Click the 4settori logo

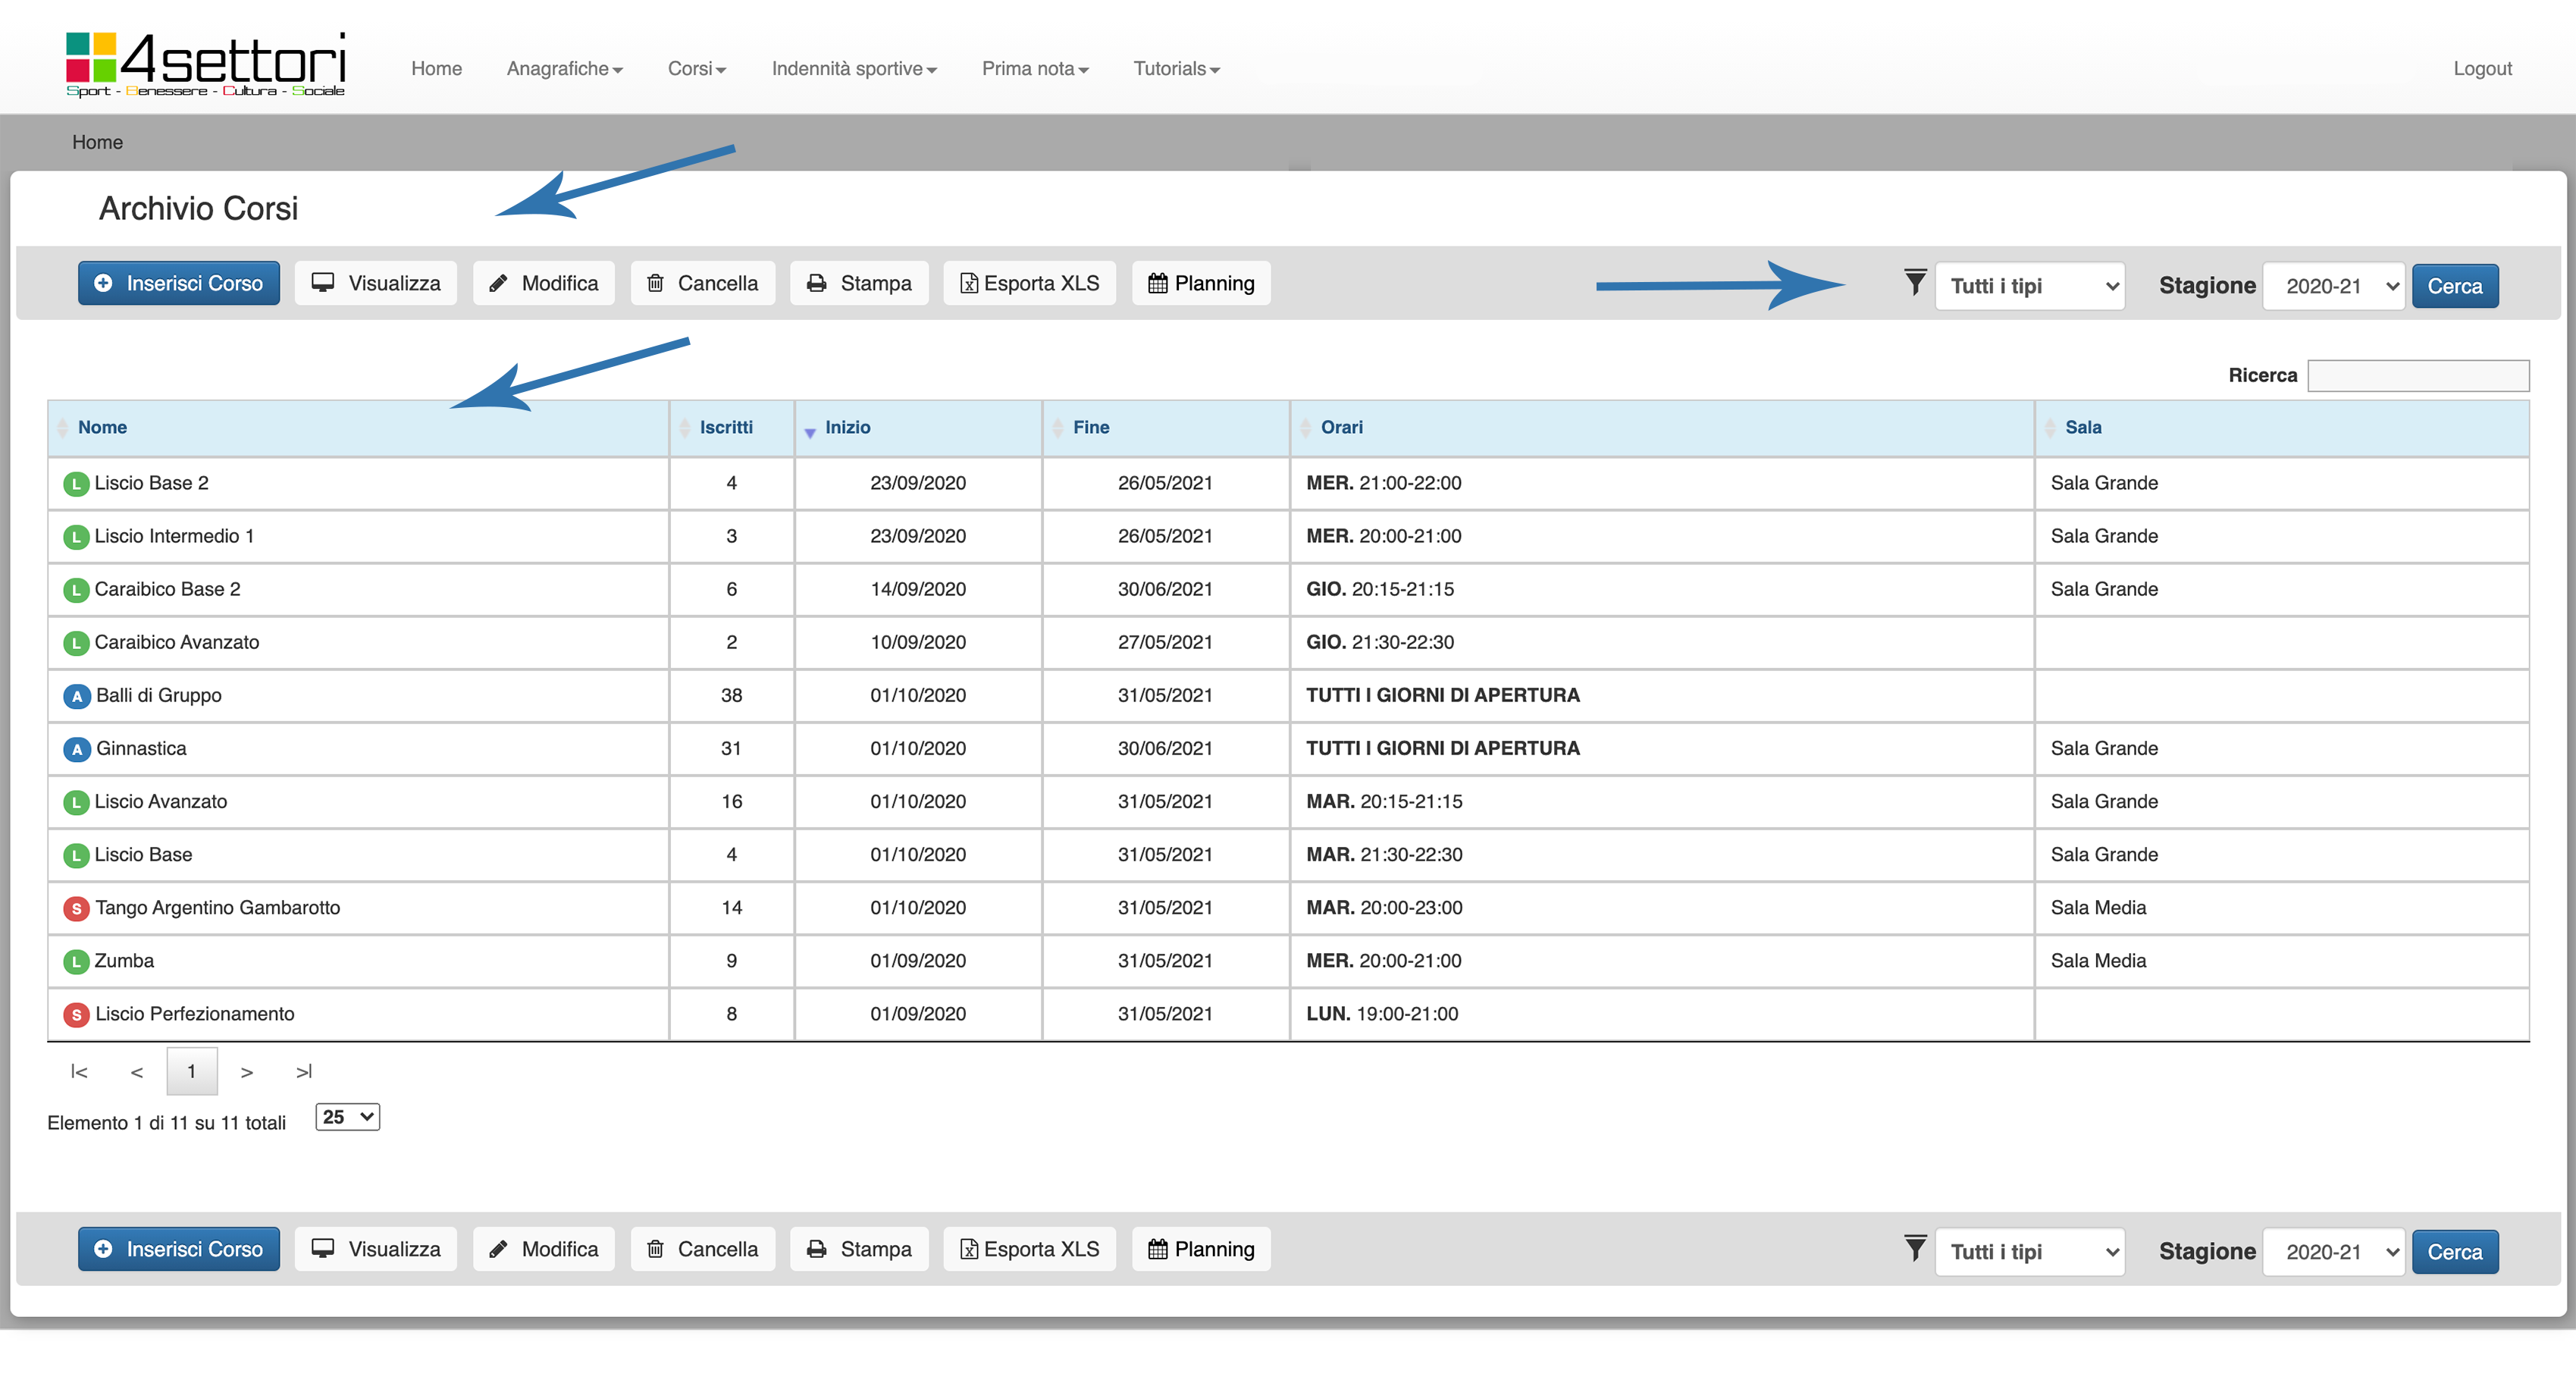[x=205, y=64]
